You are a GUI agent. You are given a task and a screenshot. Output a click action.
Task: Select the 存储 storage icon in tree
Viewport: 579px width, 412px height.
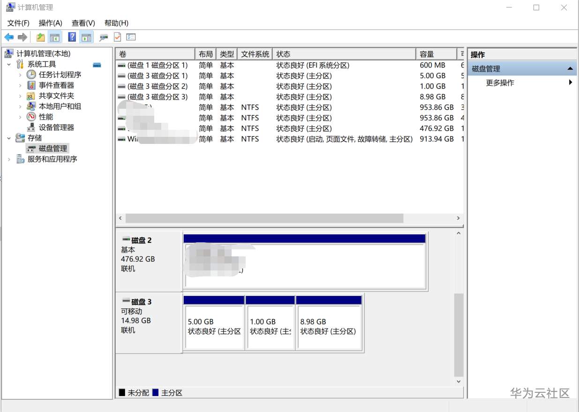click(20, 138)
